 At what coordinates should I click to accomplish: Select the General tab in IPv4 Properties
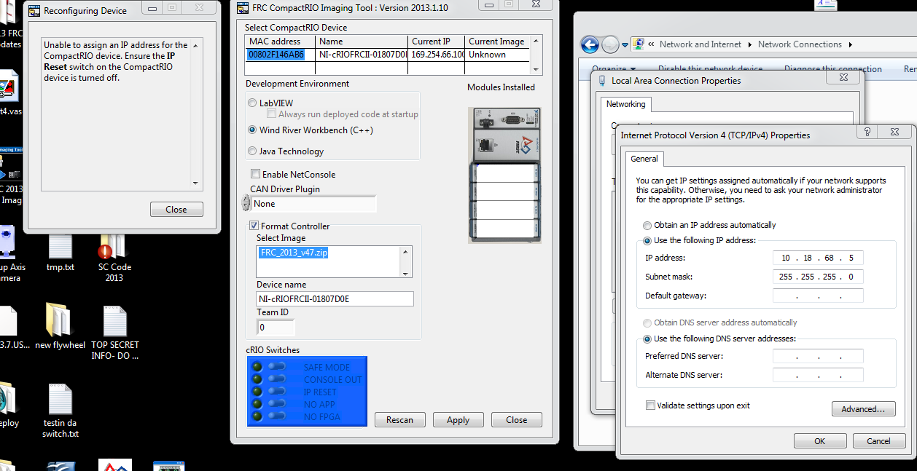[644, 159]
